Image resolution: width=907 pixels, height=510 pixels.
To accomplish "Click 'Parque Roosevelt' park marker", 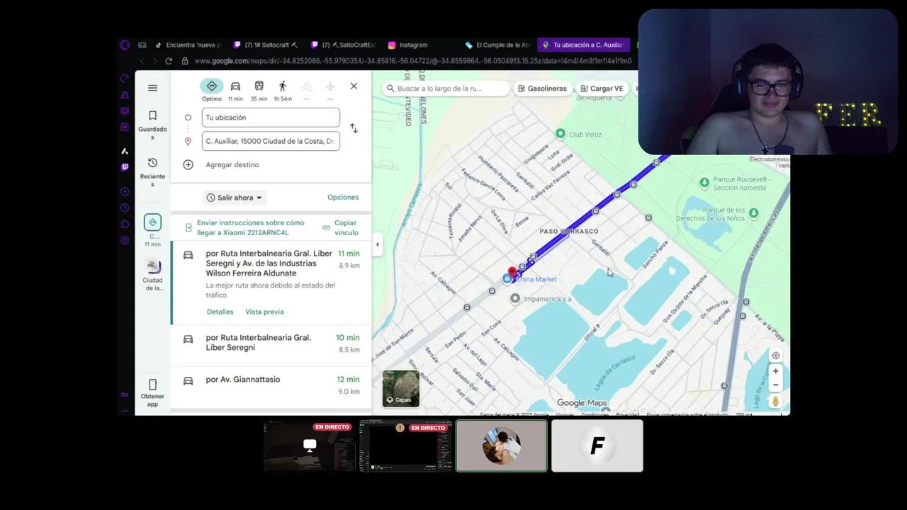I will tap(704, 183).
